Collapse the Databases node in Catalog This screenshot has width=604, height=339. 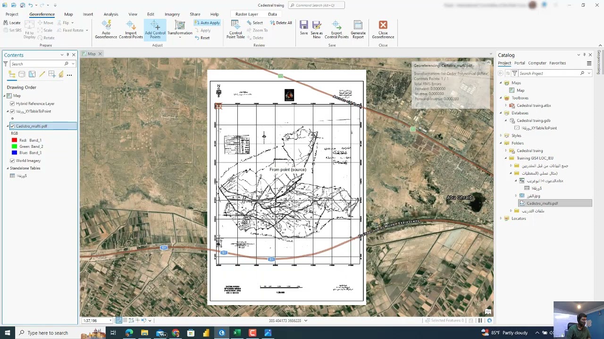[501, 113]
